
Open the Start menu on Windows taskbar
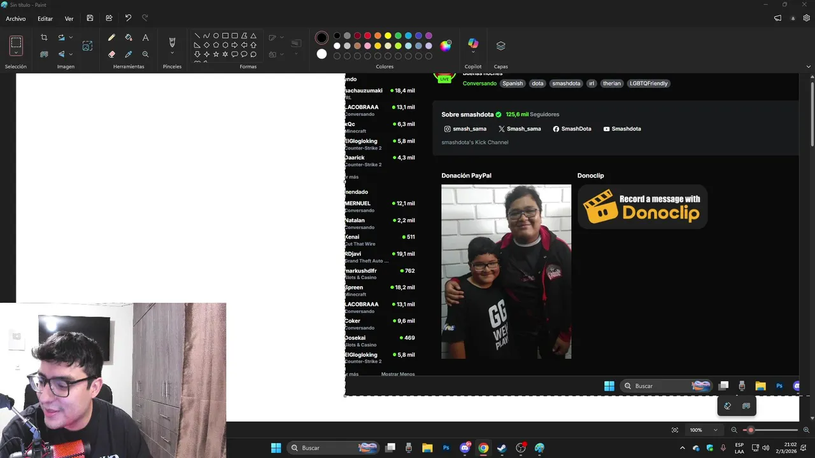[276, 448]
